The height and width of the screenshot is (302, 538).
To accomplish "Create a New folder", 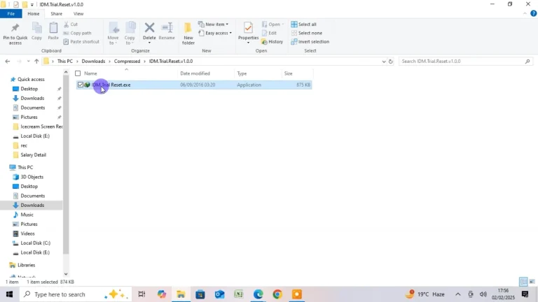I will 188,34.
